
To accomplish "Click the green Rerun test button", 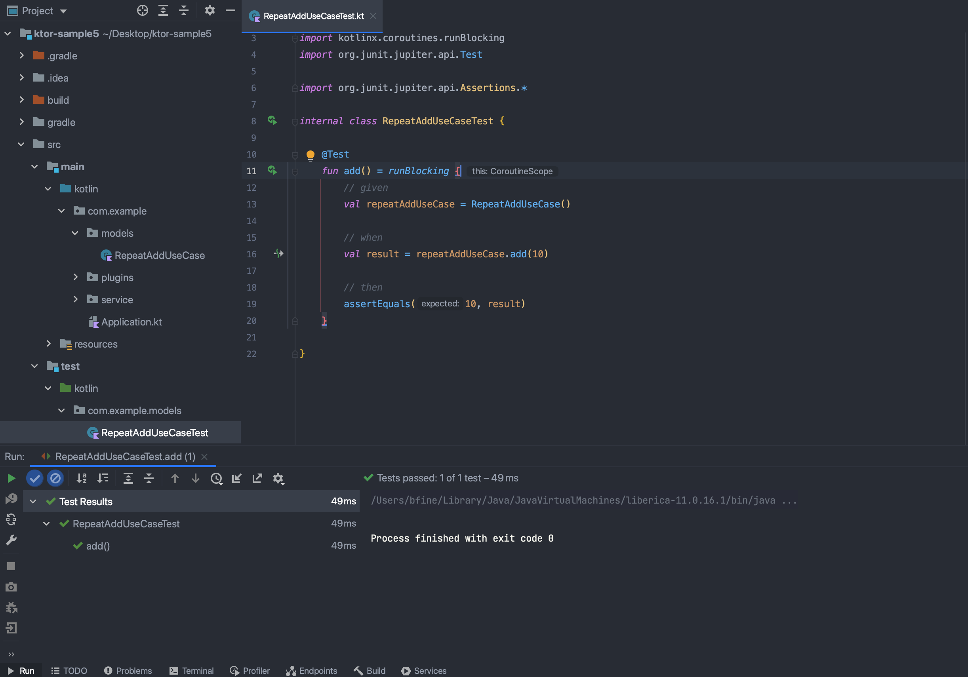I will click(x=11, y=478).
